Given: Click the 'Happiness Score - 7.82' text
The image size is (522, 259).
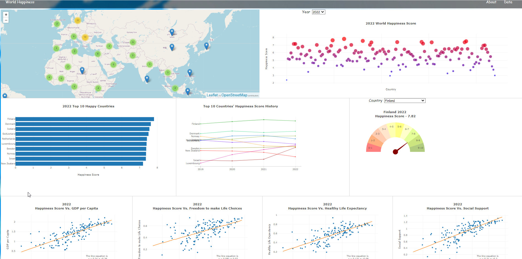Looking at the screenshot, I should click(x=395, y=116).
